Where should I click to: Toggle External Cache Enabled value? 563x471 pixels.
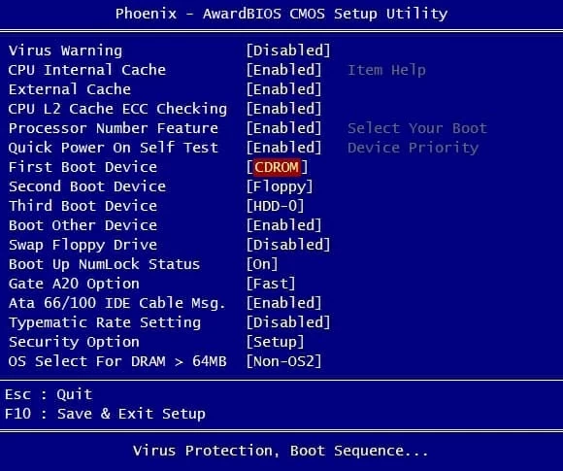coord(283,89)
